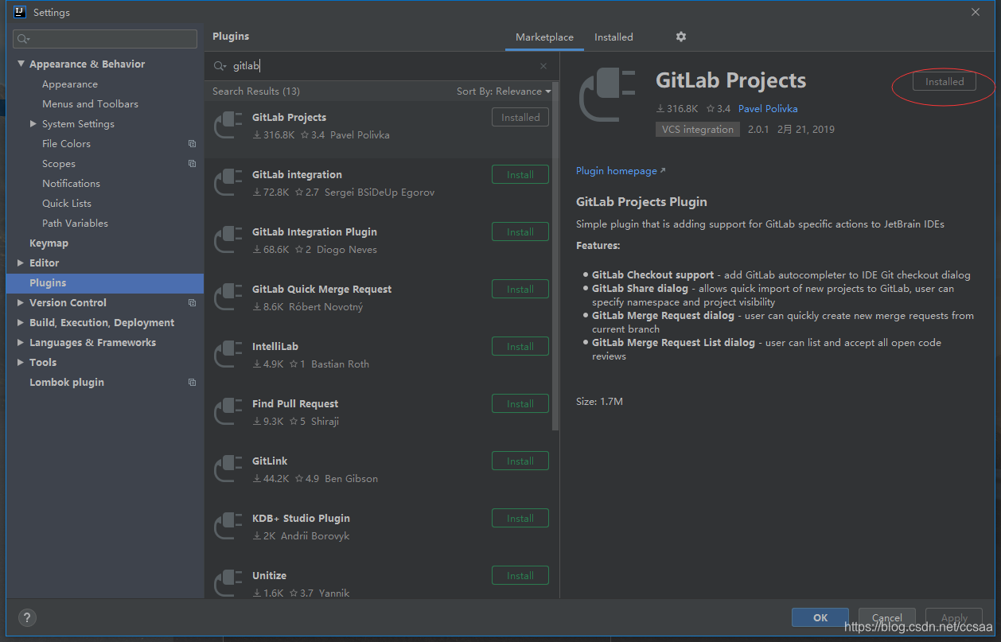This screenshot has height=642, width=1001.
Task: Click the GitLab Projects plugin icon in results
Action: [x=228, y=126]
